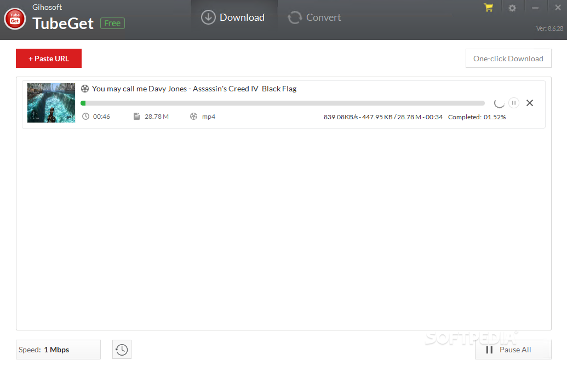This screenshot has width=567, height=366.
Task: Pause the Davy Jones download
Action: (x=514, y=103)
